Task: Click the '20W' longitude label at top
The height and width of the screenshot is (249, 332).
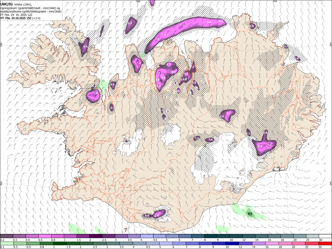Action: click(138, 1)
